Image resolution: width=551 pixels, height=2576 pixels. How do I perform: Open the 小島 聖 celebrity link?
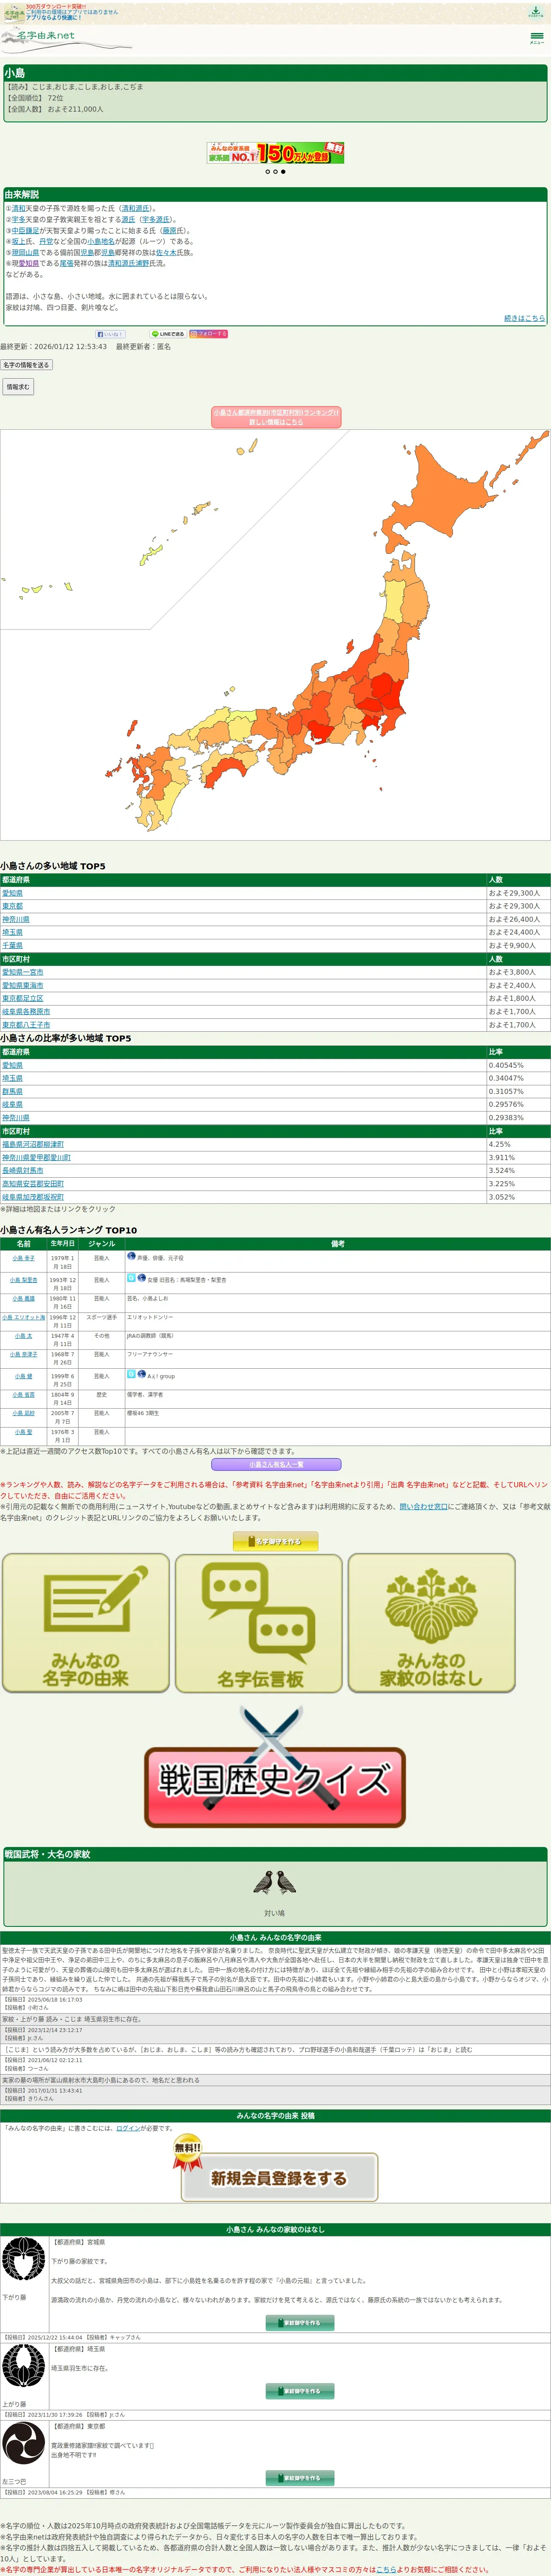coord(23,1432)
